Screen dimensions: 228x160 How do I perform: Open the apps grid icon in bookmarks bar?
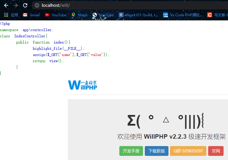6,15
